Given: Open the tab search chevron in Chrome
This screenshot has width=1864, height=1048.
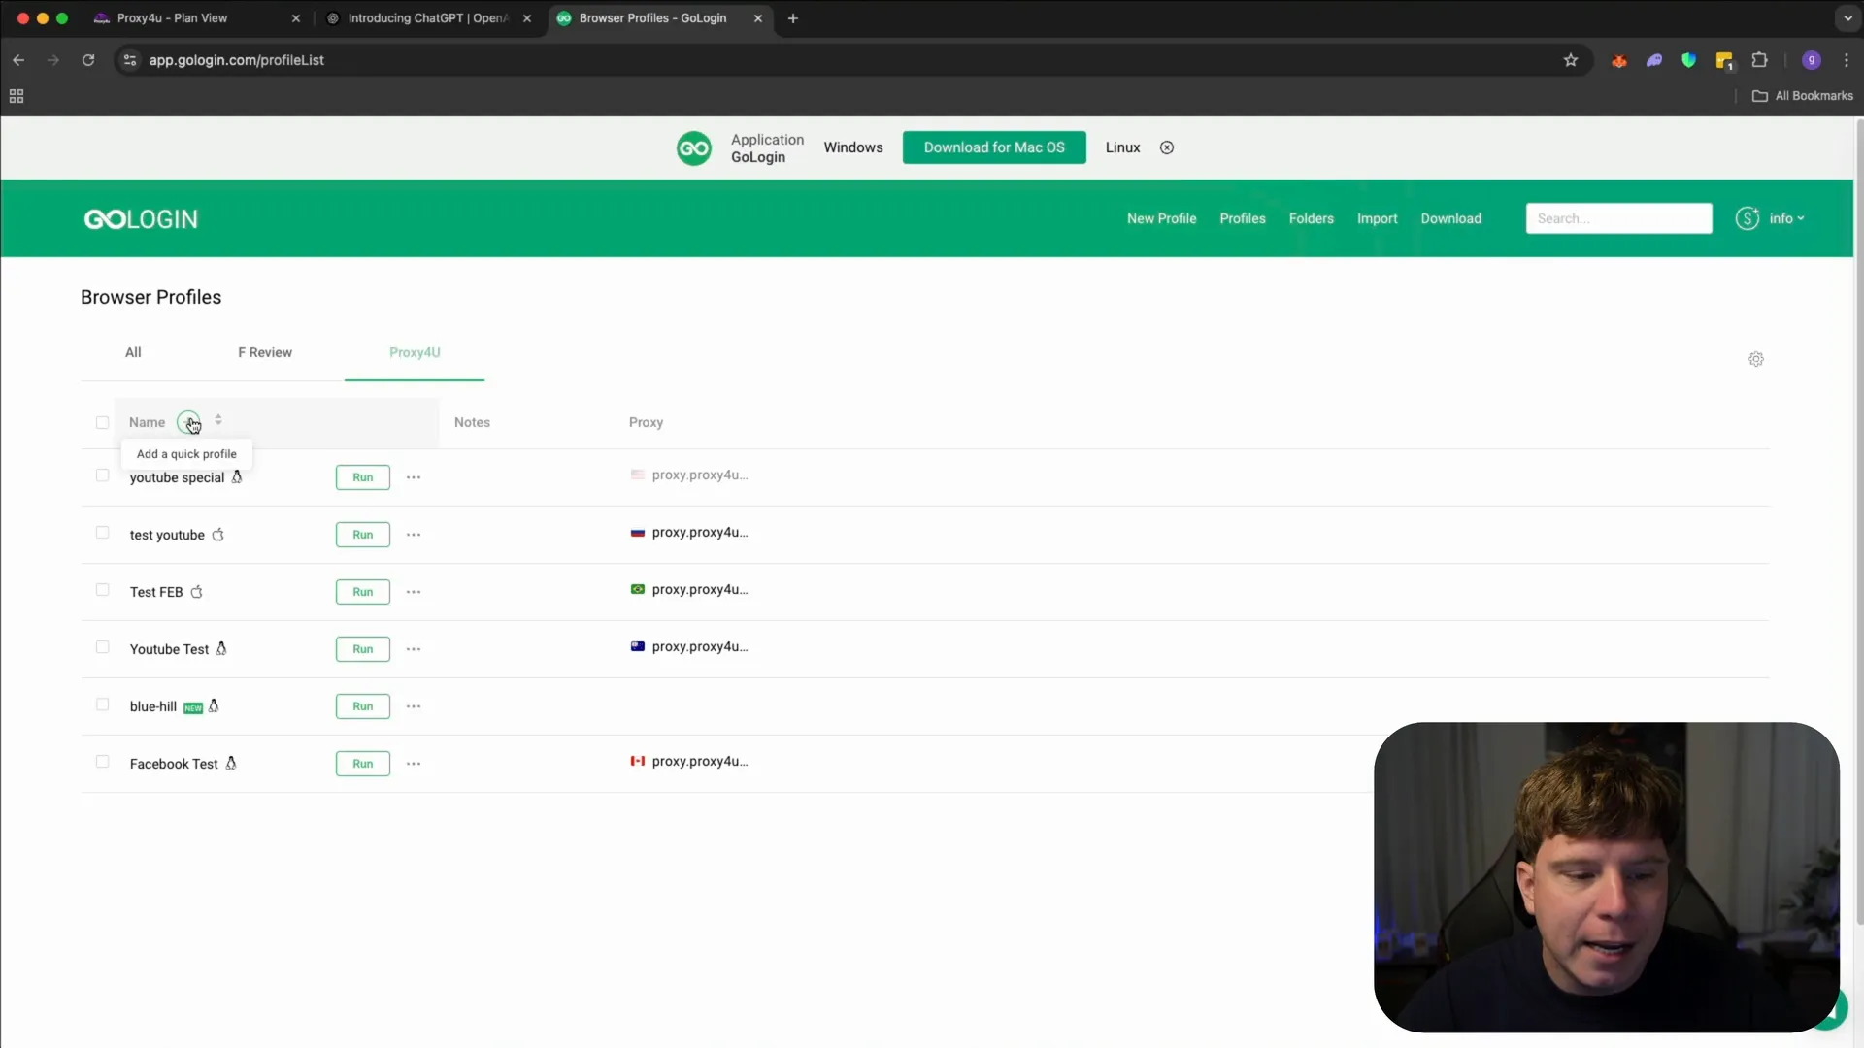Looking at the screenshot, I should 1847,18.
